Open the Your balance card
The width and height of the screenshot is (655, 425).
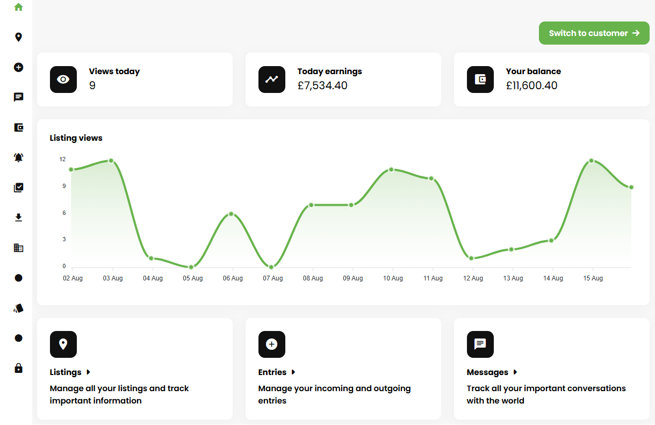[551, 80]
